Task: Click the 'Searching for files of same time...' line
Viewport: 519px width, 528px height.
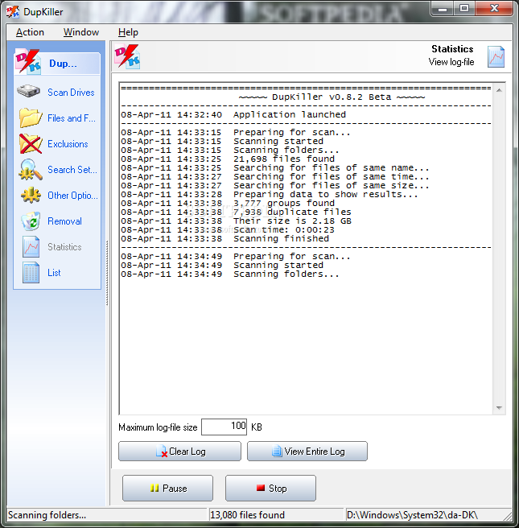Action: [332, 176]
